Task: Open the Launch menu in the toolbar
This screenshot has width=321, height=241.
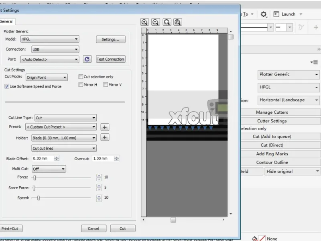Action: [288, 14]
